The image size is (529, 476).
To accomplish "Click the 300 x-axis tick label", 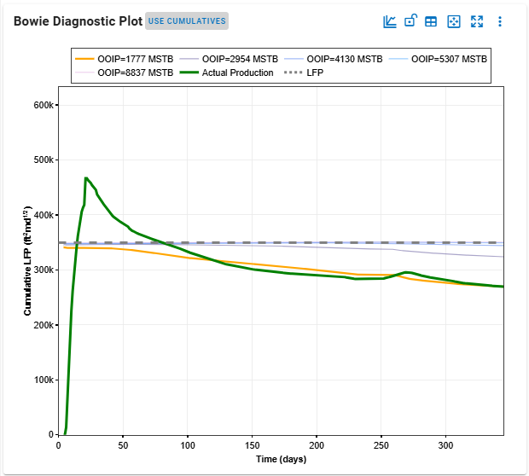I will tap(445, 445).
